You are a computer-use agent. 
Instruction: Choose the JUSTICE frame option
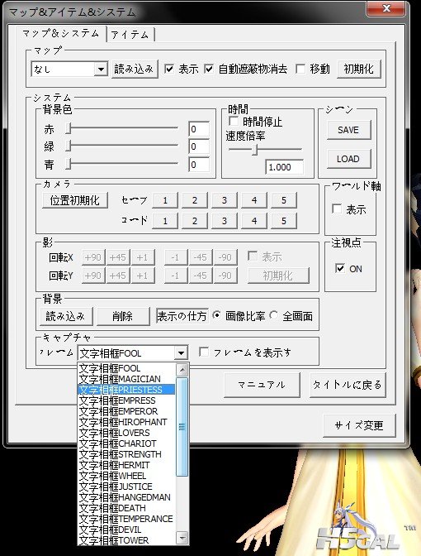[x=126, y=486]
